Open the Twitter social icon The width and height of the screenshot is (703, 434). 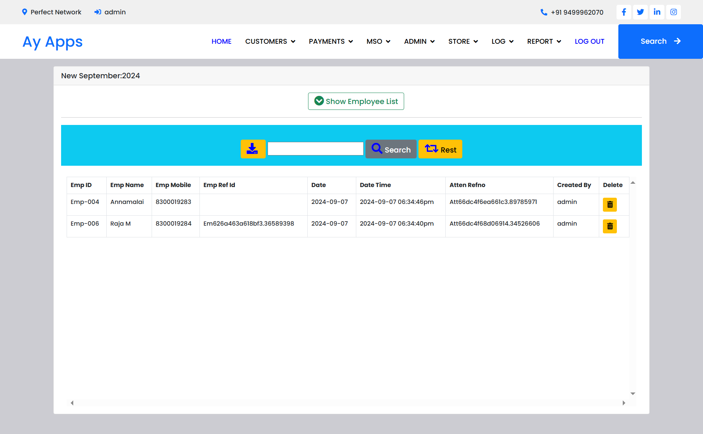640,12
